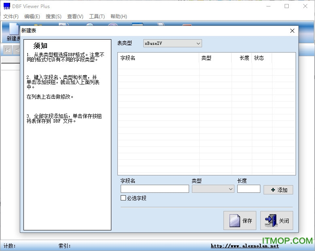Click the 字段名 column header
The image size is (315, 251).
click(x=158, y=58)
